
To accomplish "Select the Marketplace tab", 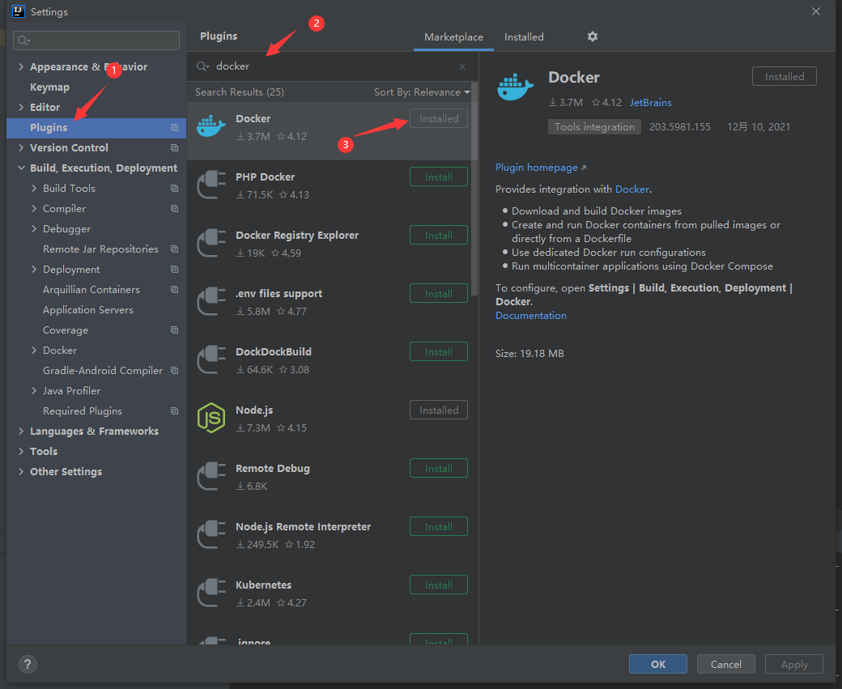I will click(453, 37).
